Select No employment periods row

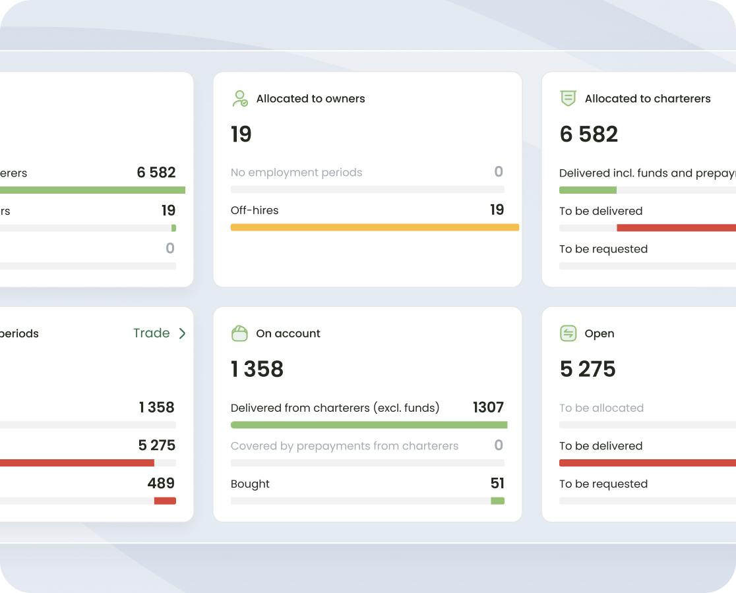[296, 173]
